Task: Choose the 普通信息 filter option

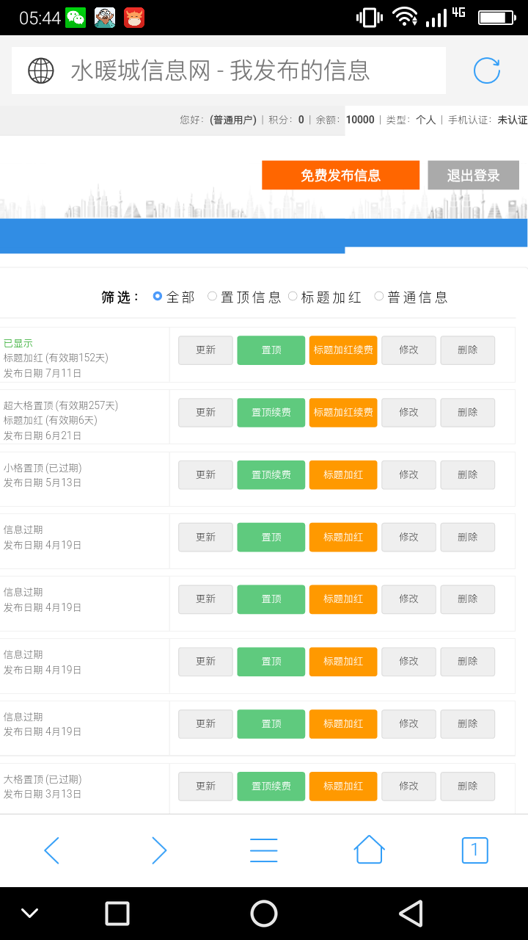Action: coord(379,297)
